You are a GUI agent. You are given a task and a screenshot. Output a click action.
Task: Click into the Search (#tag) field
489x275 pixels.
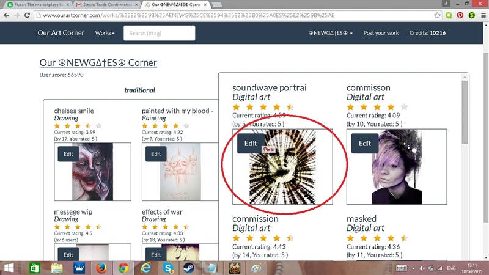pos(160,33)
